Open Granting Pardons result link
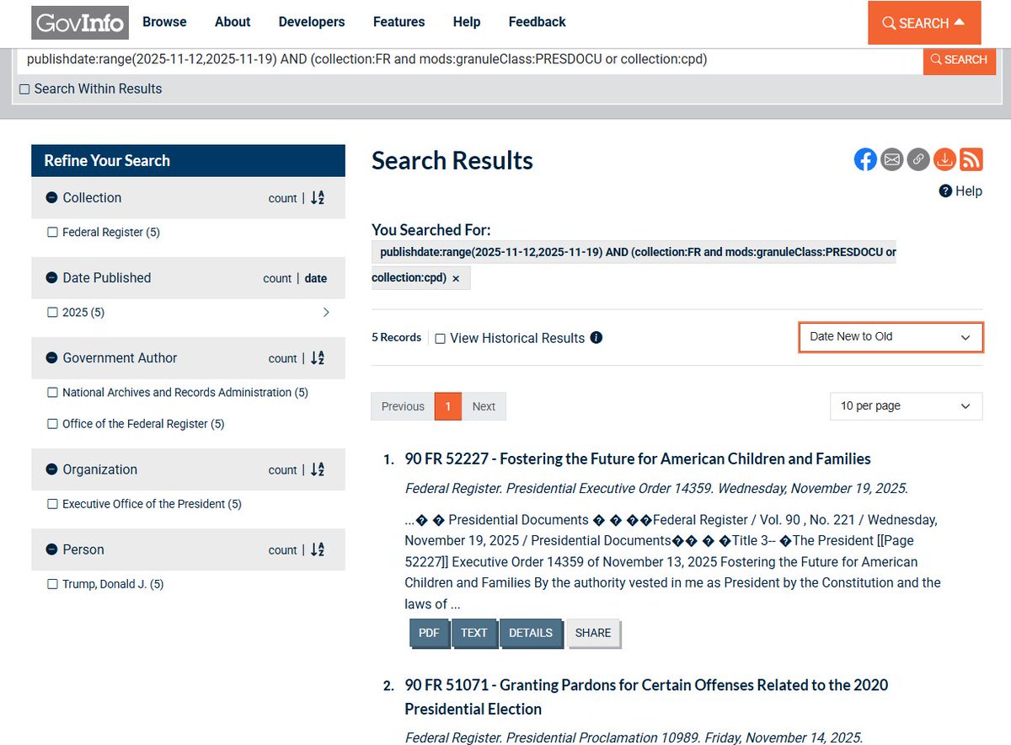The width and height of the screenshot is (1011, 745). point(646,697)
